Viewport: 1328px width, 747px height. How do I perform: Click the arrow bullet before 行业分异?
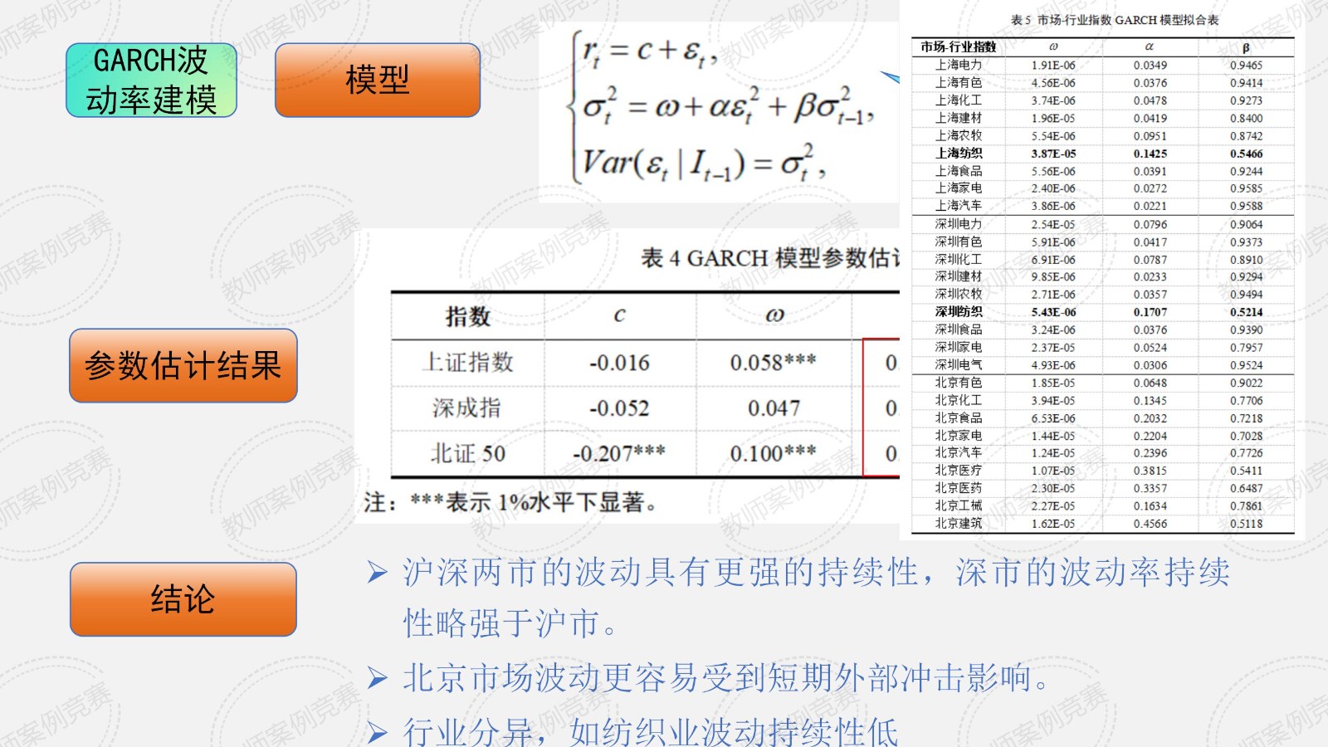coord(378,732)
